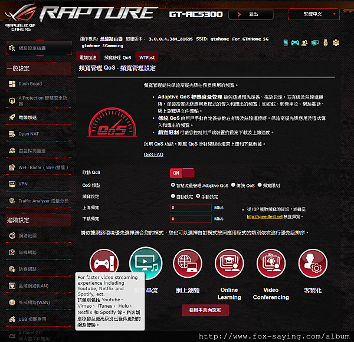
Task: Select the media streaming mode icon
Action: pos(146,263)
